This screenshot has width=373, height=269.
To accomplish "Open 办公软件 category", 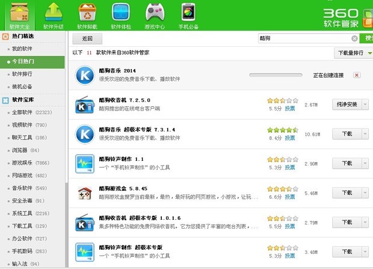I will [29, 238].
